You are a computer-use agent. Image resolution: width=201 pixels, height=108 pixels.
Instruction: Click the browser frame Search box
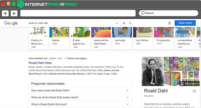click(x=168, y=13)
